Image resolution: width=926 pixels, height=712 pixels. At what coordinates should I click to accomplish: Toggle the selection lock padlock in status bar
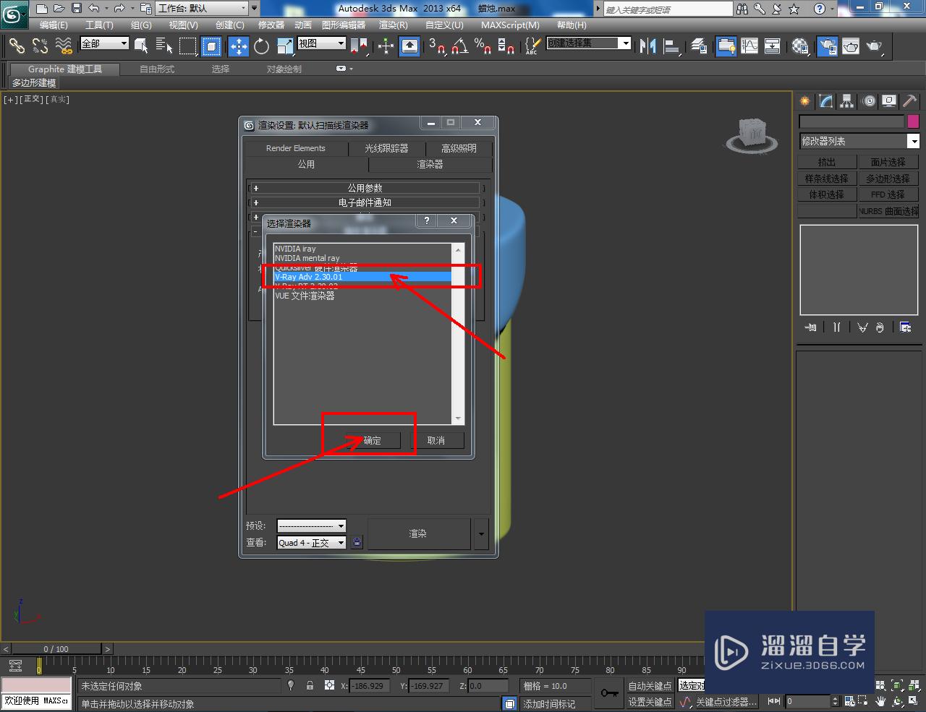pos(310,685)
